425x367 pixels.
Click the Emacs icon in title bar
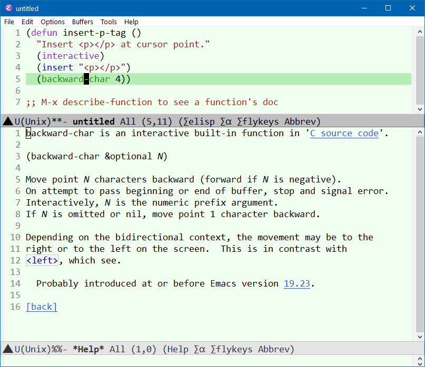coord(8,8)
